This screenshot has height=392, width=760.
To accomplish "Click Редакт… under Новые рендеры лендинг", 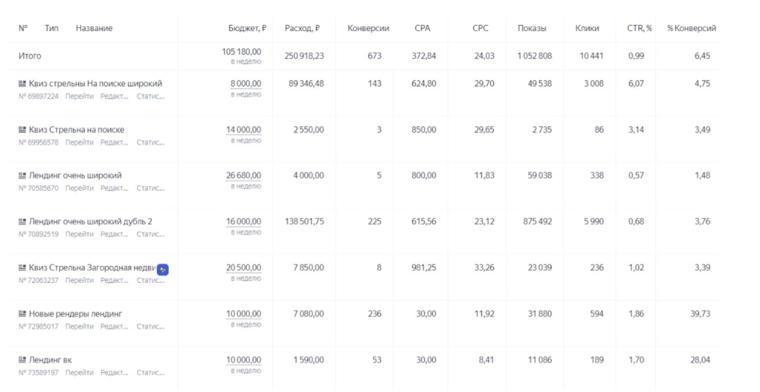I will tap(114, 326).
